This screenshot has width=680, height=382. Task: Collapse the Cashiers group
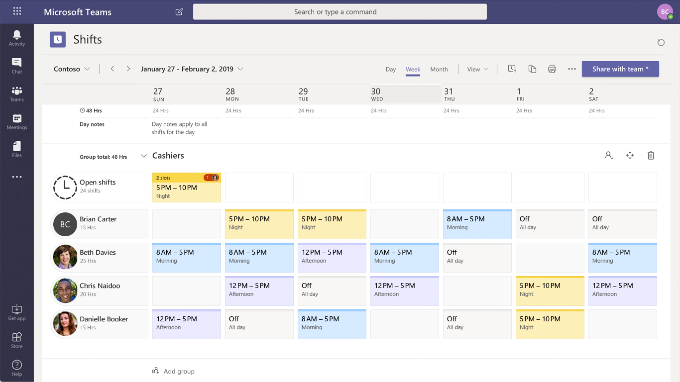click(x=144, y=156)
